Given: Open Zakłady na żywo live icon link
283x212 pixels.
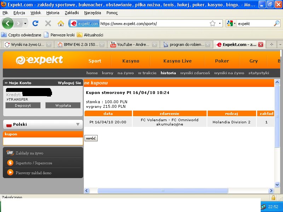Looking at the screenshot, I should 25,153.
